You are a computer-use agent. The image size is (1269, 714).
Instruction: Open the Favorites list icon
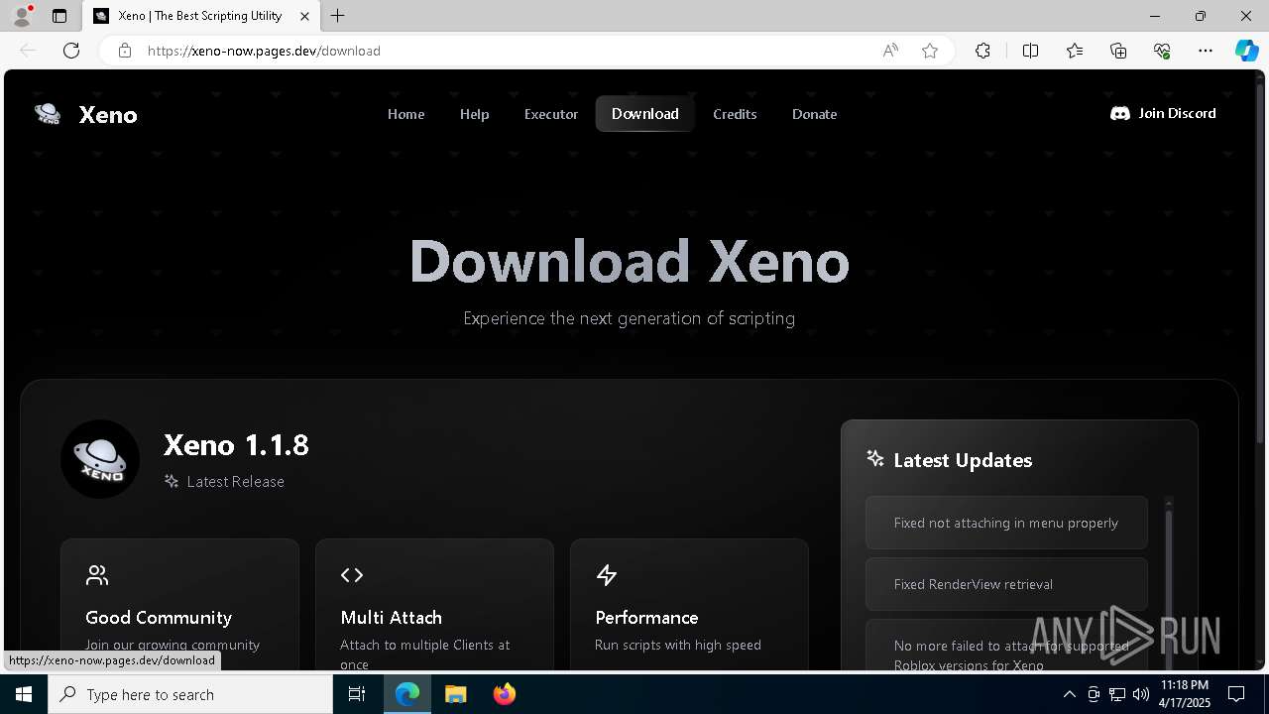click(1075, 51)
